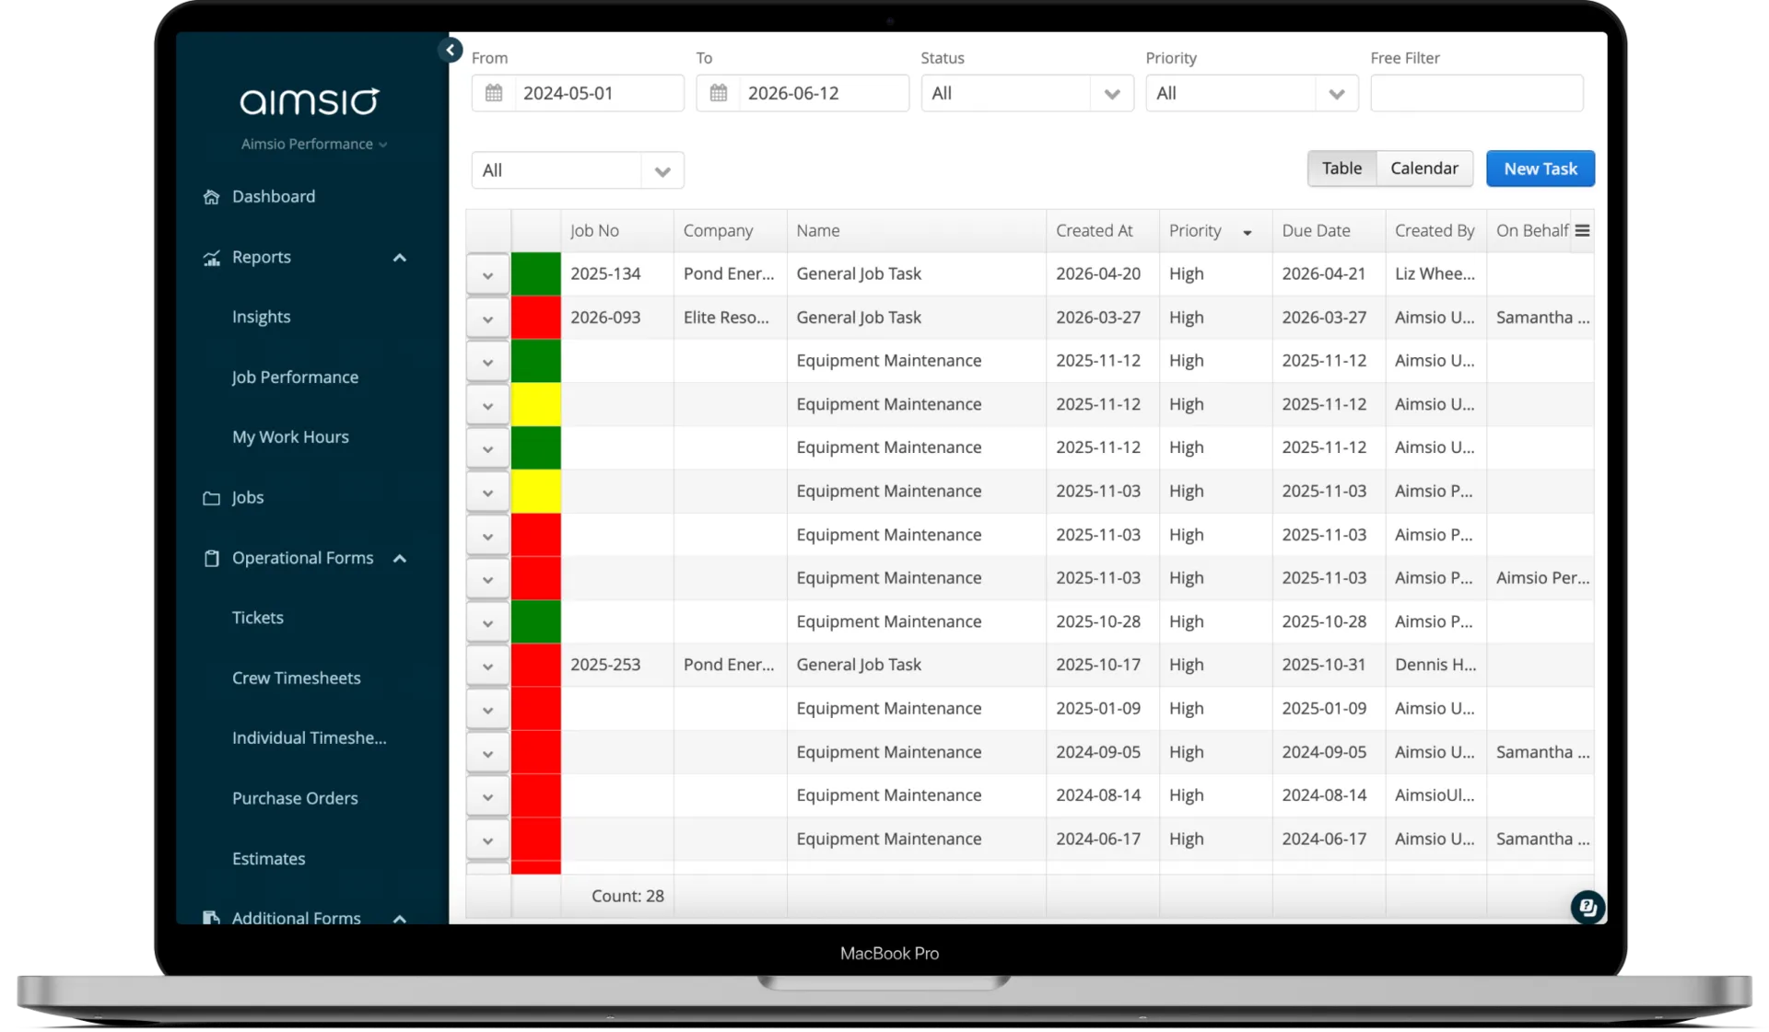Click the Jobs folder icon
The width and height of the screenshot is (1769, 1032).
click(x=211, y=498)
